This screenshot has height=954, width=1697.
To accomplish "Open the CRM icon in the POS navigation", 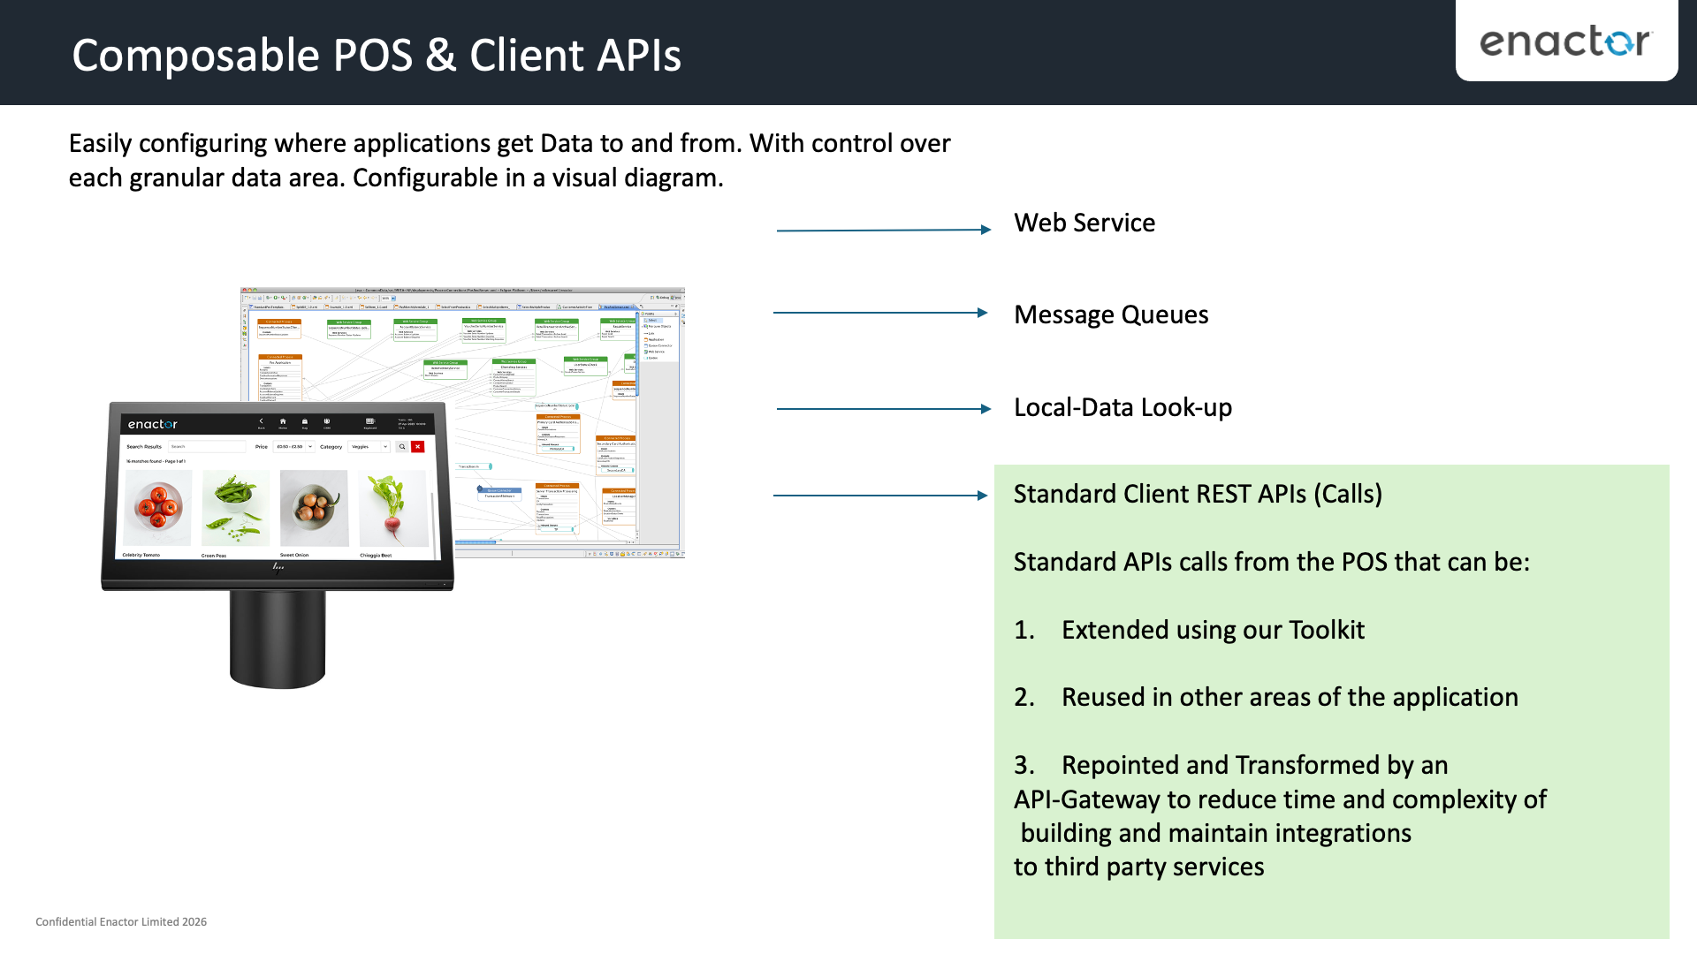I will click(x=327, y=421).
